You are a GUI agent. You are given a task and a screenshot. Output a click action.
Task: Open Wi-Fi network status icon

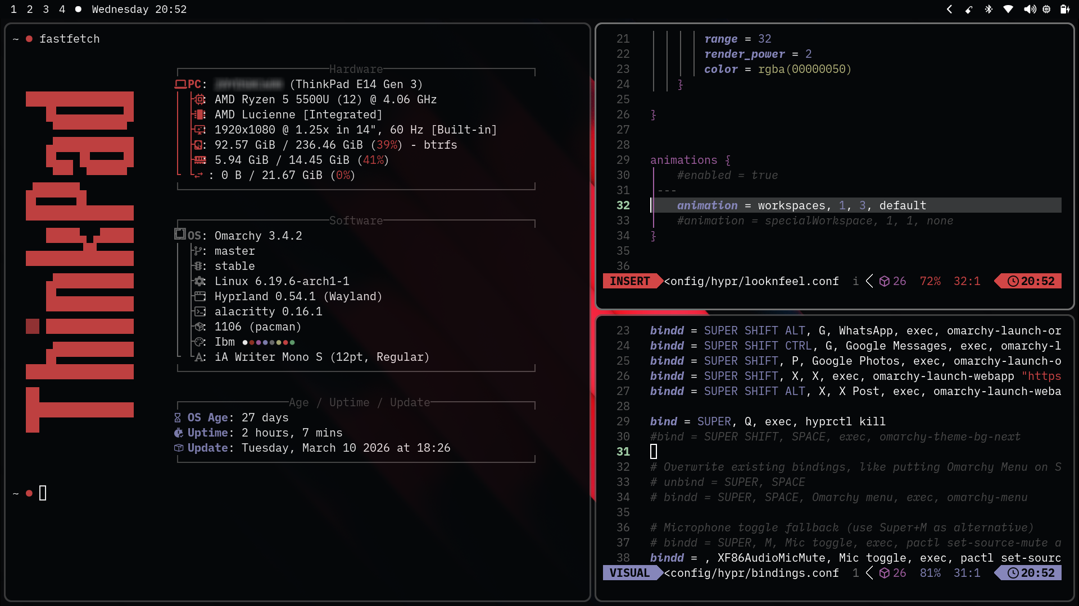click(x=1008, y=9)
